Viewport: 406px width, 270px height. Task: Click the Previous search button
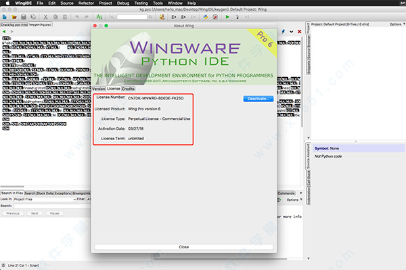[13, 213]
